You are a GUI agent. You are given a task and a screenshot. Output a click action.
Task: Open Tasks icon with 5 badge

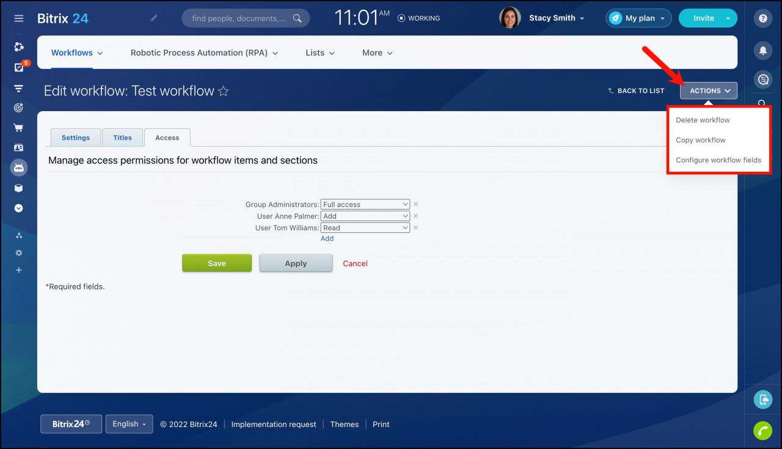(x=20, y=67)
